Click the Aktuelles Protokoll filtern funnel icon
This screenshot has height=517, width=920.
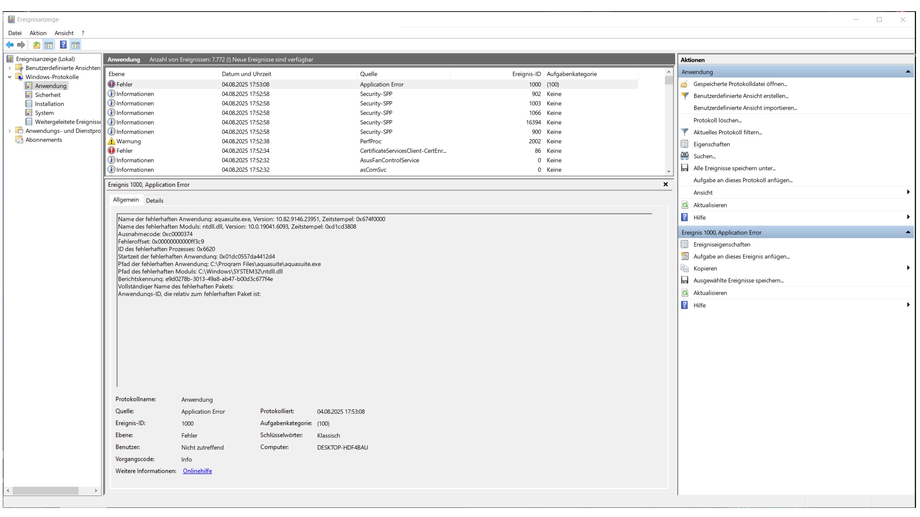tap(684, 132)
